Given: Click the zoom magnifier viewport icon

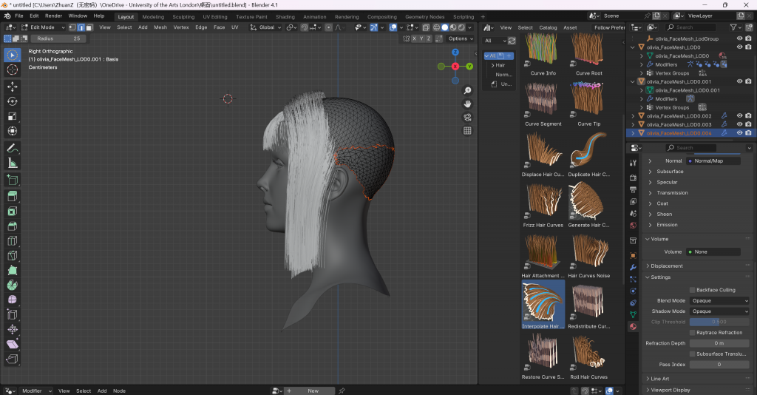Looking at the screenshot, I should pos(467,90).
